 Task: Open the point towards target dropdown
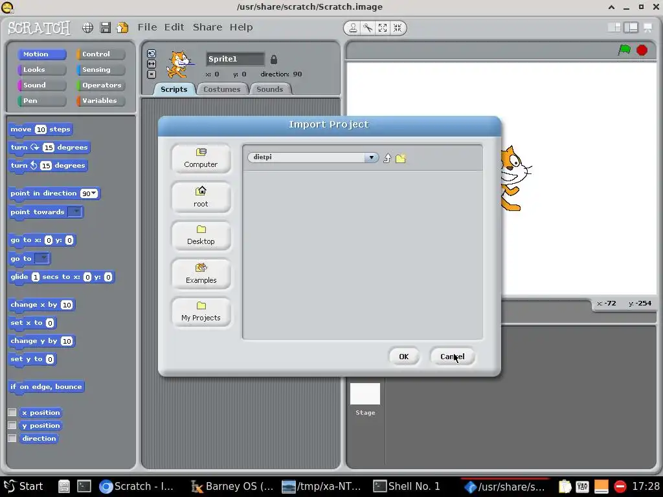pos(75,212)
